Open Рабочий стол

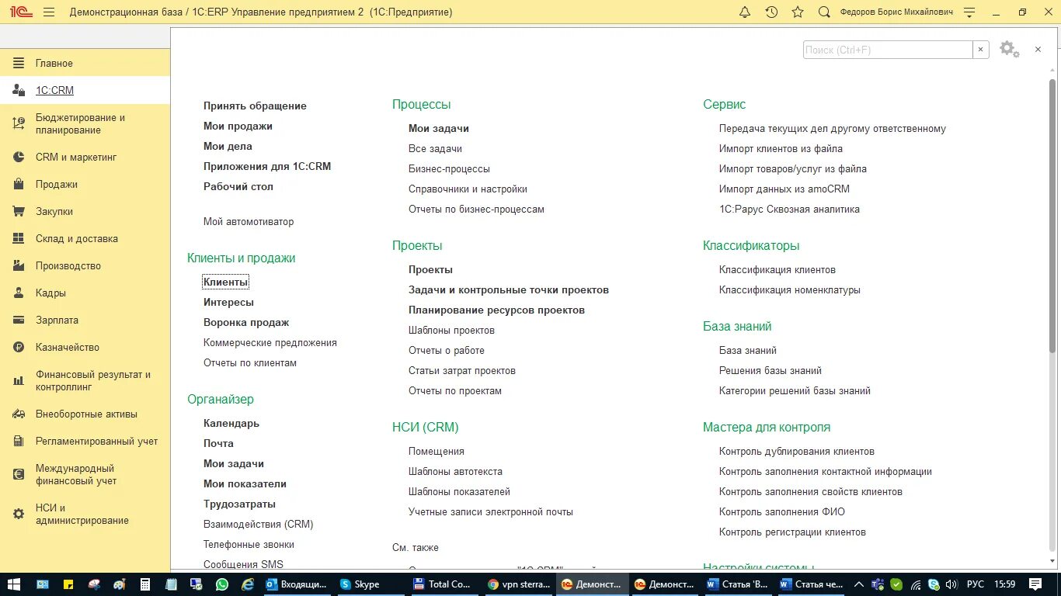tap(238, 186)
